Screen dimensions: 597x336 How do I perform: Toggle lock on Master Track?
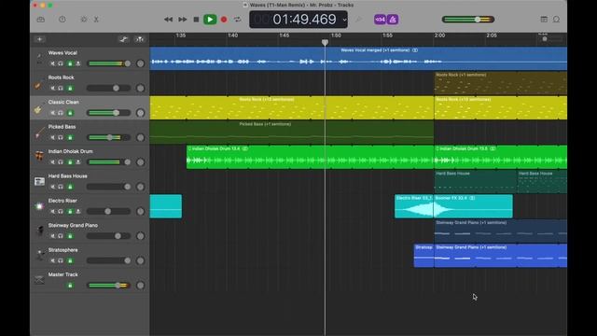click(x=70, y=286)
